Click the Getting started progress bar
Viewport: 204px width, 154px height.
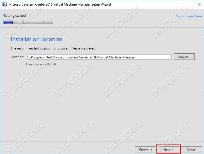click(28, 22)
